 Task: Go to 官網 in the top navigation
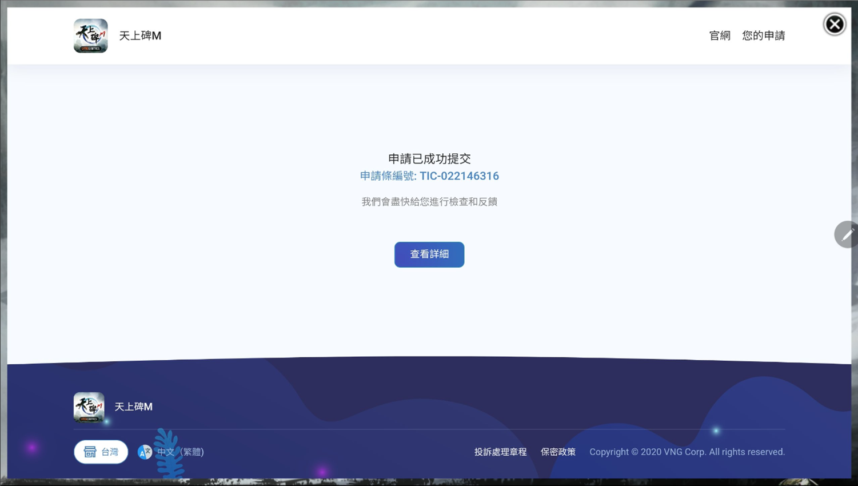tap(719, 35)
